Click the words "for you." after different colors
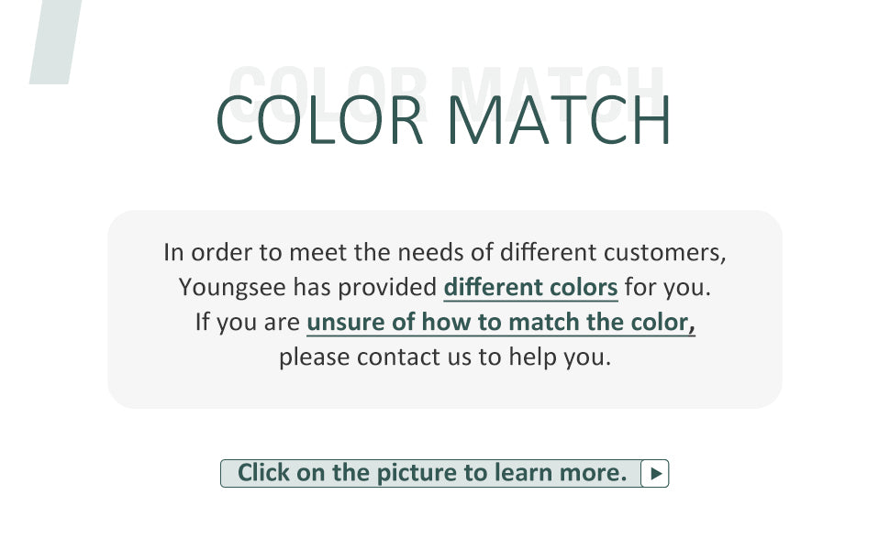 pos(668,288)
